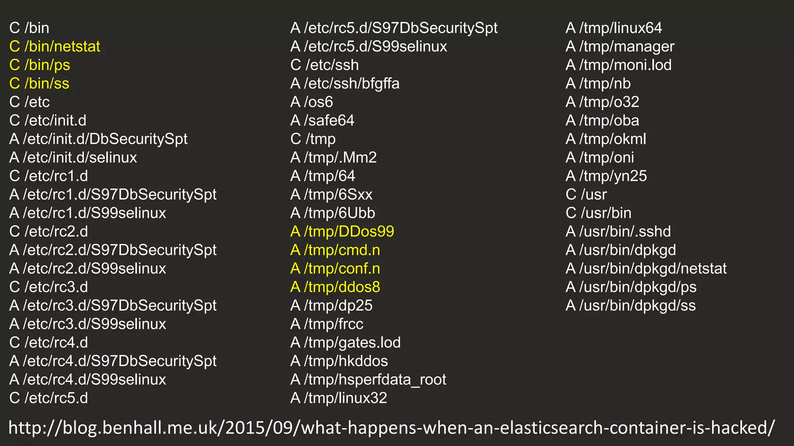Click the yellow "C /bin/netstat" line
This screenshot has width=794, height=446.
click(x=55, y=46)
